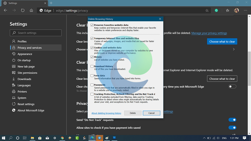This screenshot has height=141, width=251.
Task: Open Profiles in settings sidebar
Action: [x=36, y=41]
